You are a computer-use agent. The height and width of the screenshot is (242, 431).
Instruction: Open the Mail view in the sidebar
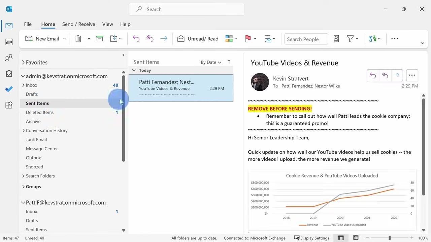point(9,26)
